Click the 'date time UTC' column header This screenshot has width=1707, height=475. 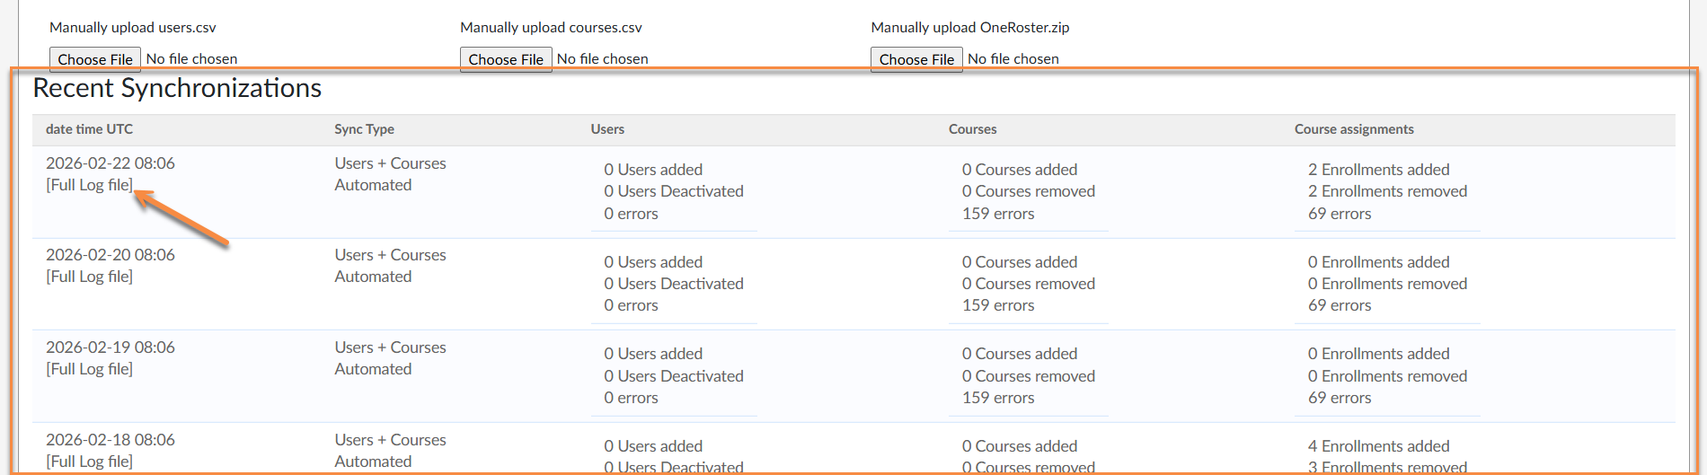click(x=89, y=129)
